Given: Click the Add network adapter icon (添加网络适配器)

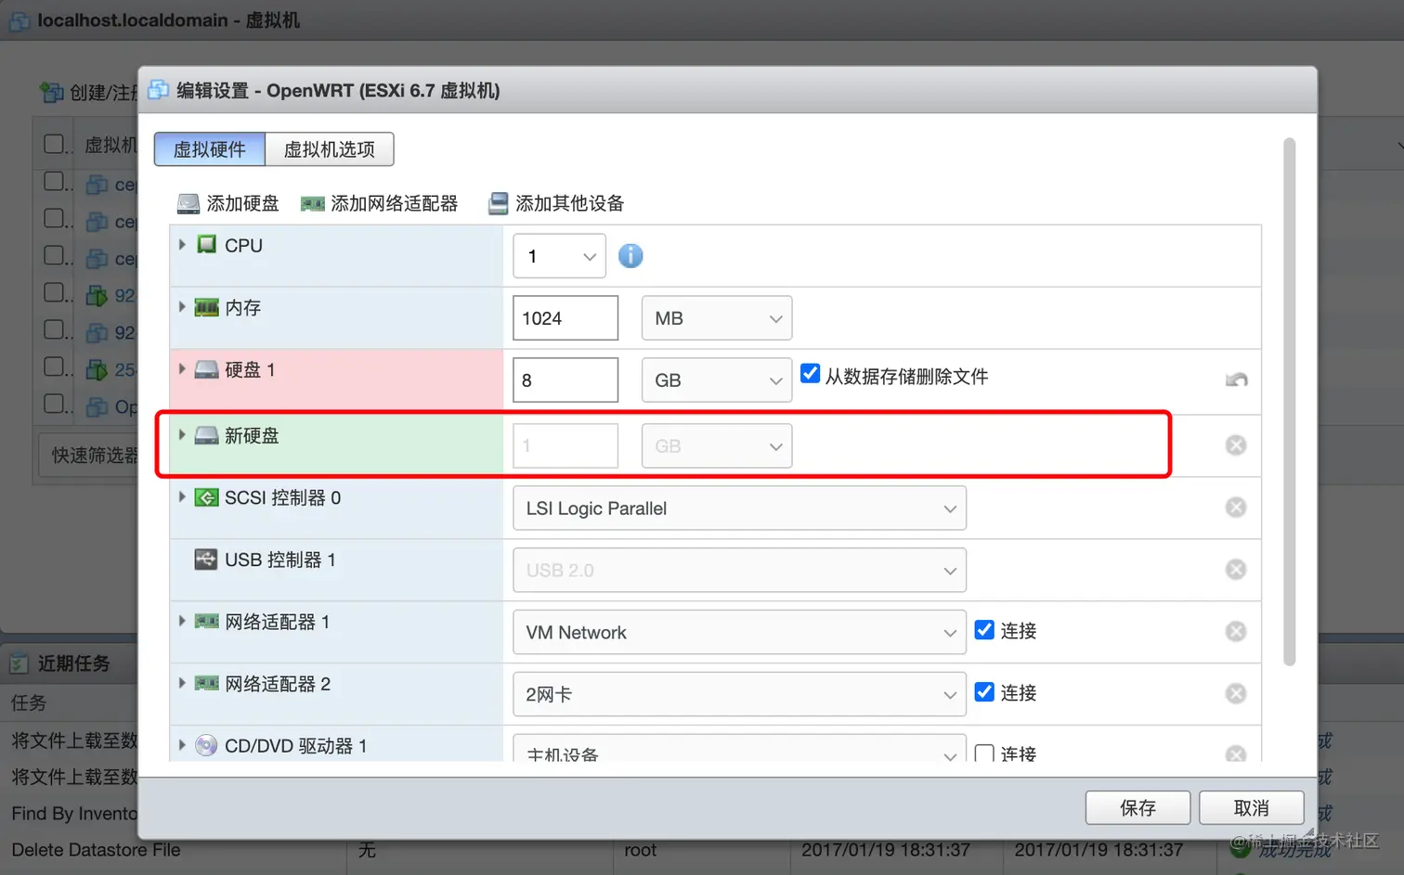Looking at the screenshot, I should pos(313,203).
